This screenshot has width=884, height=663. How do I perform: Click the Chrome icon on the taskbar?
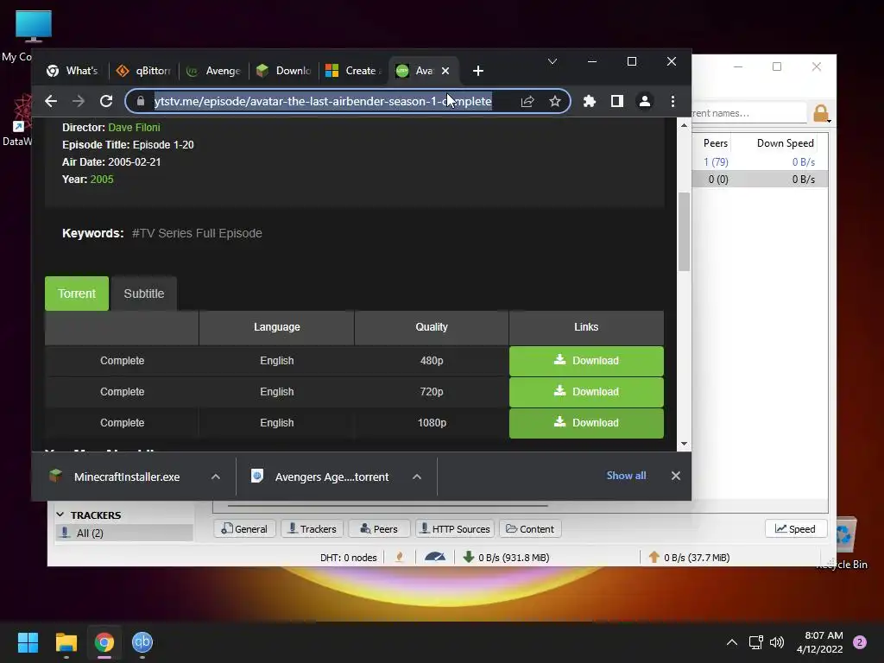104,642
